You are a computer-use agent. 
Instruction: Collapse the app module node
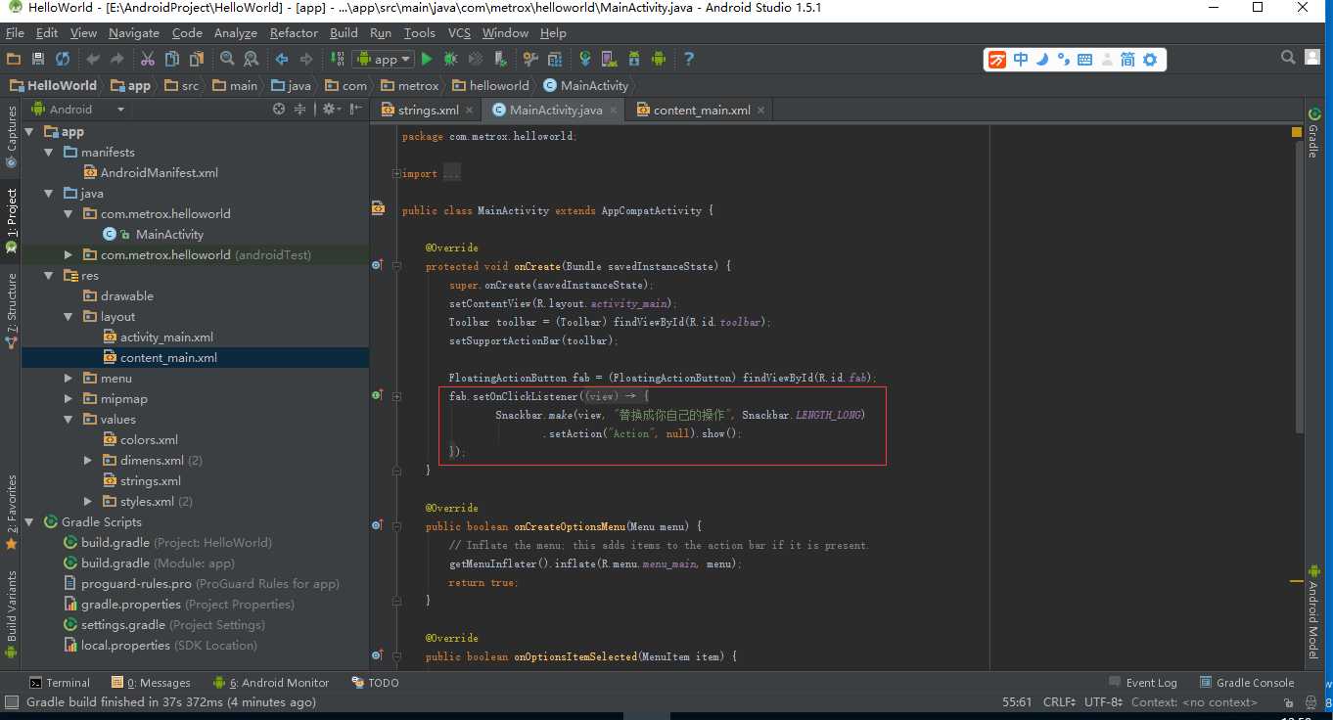[29, 131]
